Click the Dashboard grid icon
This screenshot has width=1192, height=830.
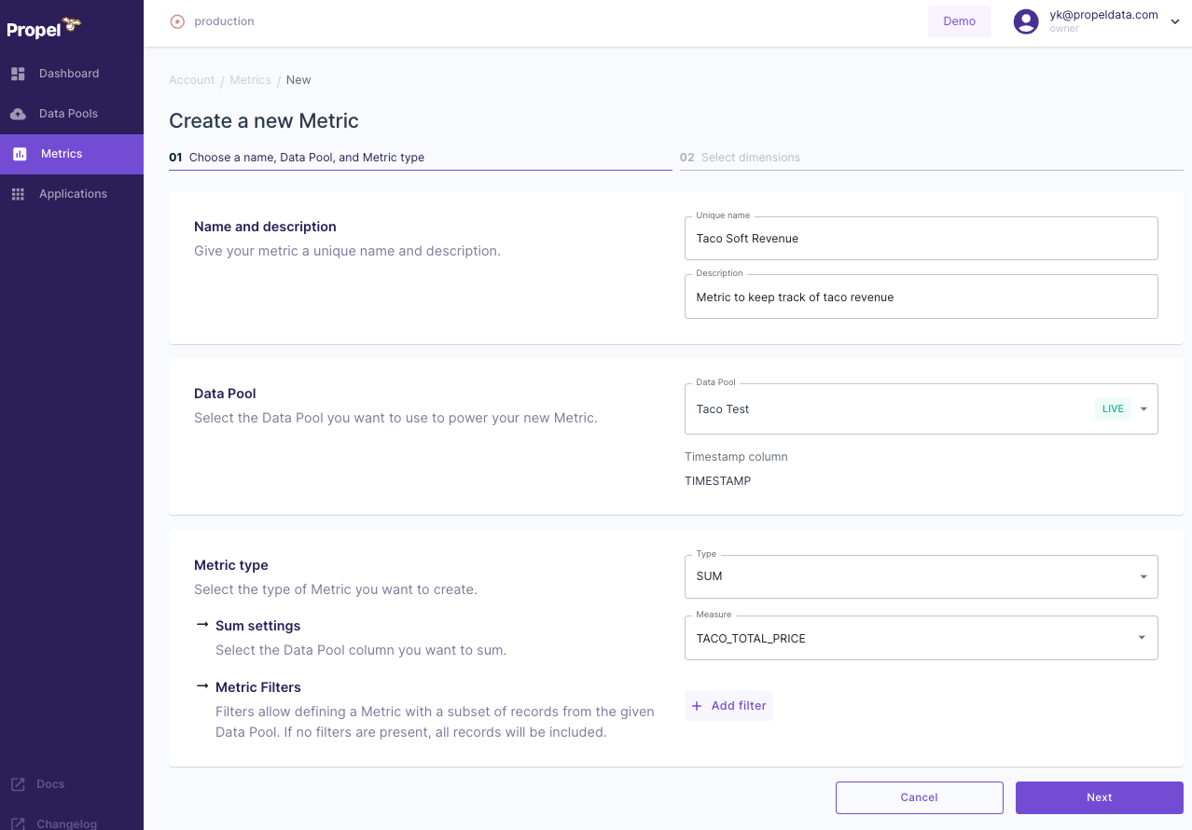pos(18,74)
